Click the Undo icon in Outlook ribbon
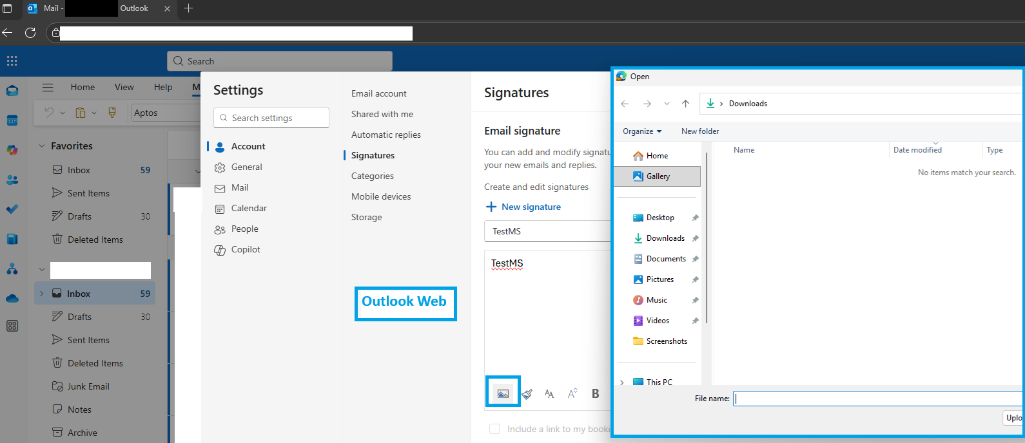1025x443 pixels. pyautogui.click(x=49, y=113)
